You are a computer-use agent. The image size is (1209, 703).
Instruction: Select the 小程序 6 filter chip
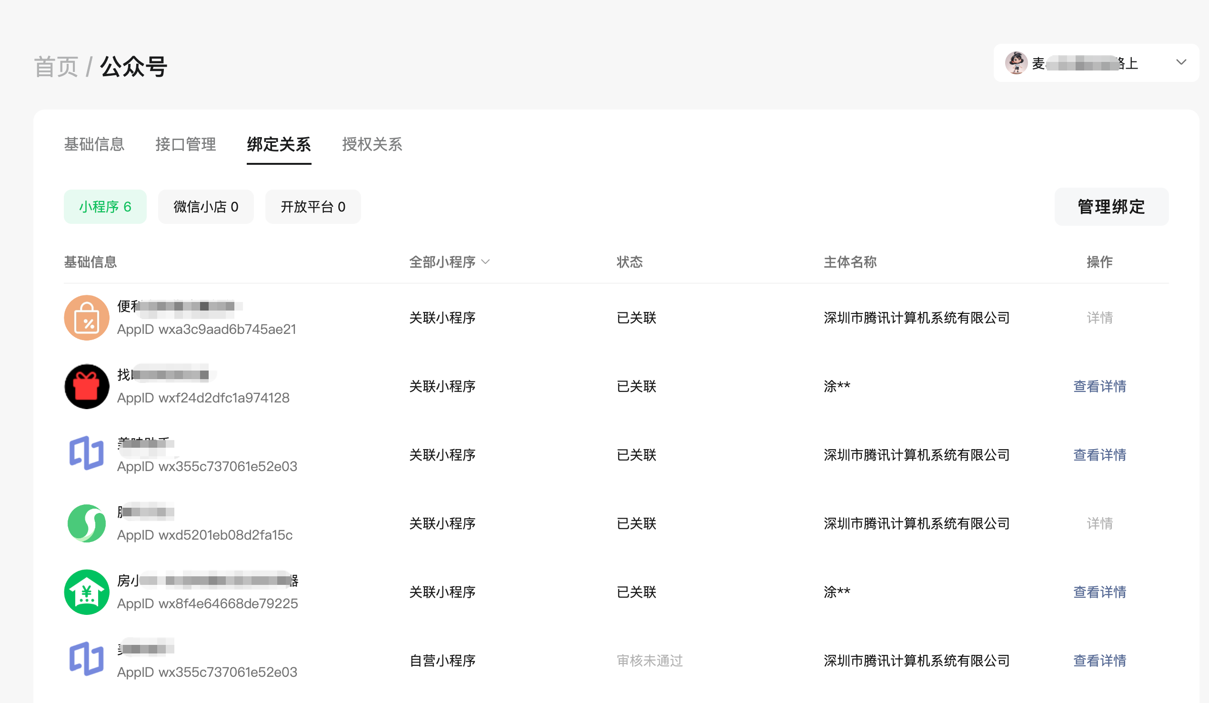[x=105, y=207]
